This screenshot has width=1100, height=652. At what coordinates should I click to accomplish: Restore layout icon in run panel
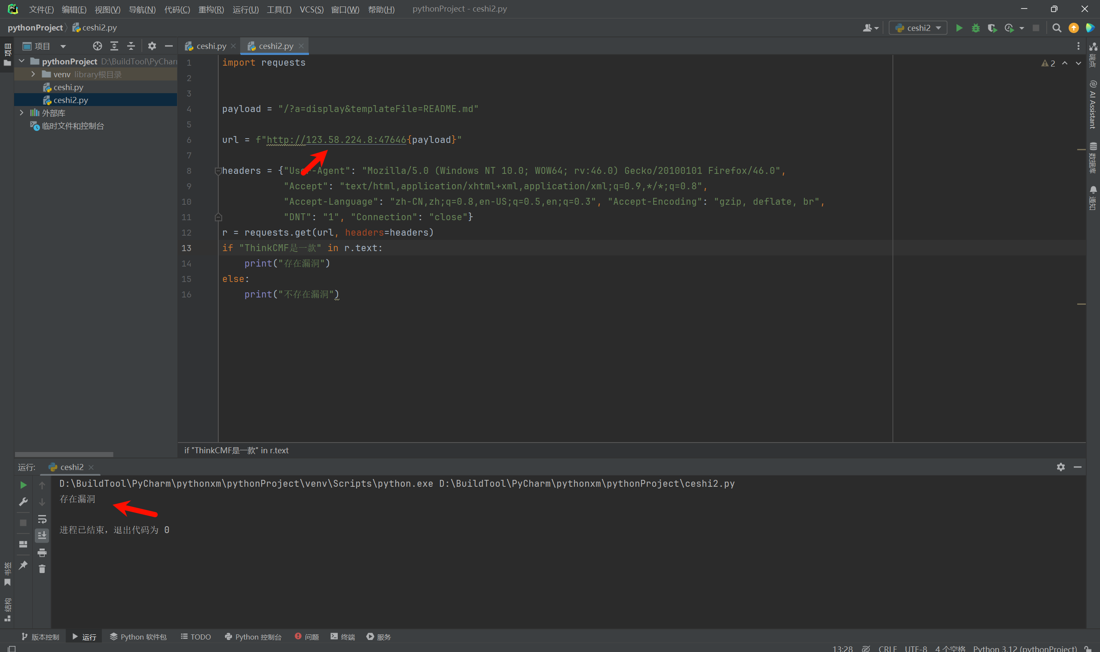pyautogui.click(x=23, y=544)
